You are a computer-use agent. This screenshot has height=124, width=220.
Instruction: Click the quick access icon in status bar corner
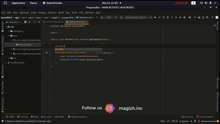(x=2, y=121)
